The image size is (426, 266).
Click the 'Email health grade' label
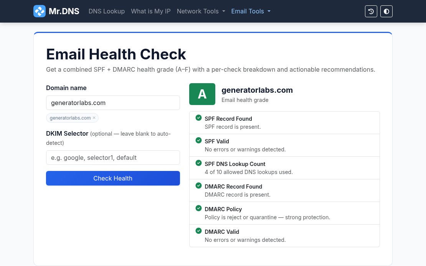(x=245, y=100)
